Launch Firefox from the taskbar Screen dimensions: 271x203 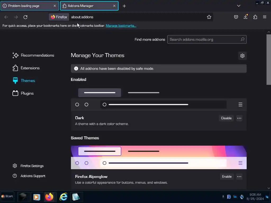coord(49,197)
